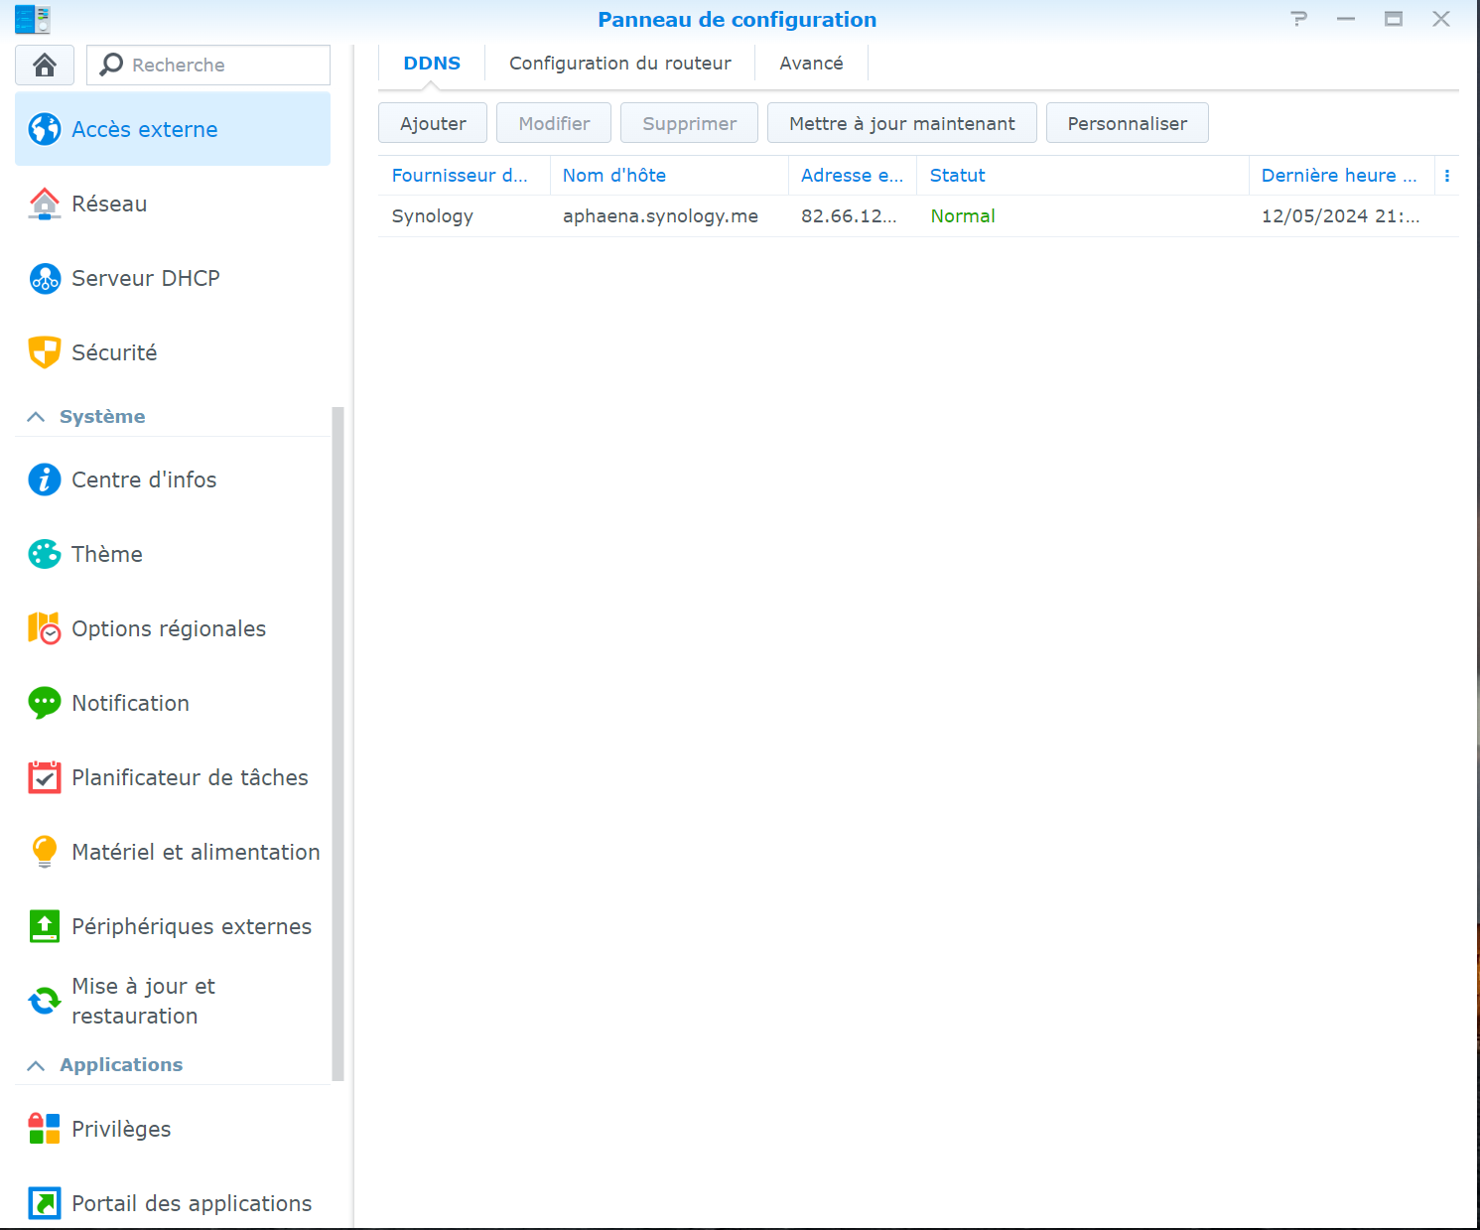Open Centre d'infos info icon

click(44, 479)
